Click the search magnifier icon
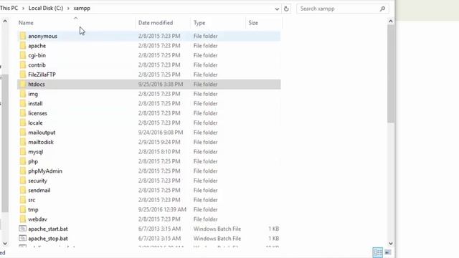 click(382, 9)
